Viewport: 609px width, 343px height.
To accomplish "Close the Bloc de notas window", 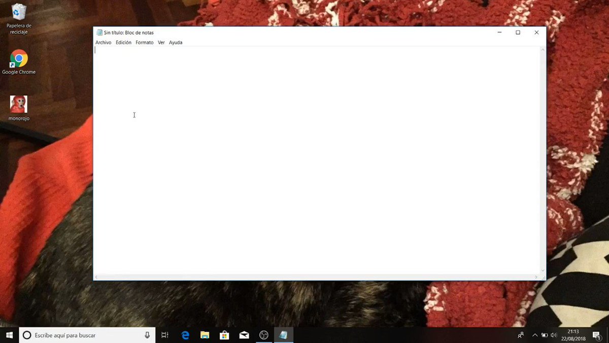I will click(x=536, y=33).
